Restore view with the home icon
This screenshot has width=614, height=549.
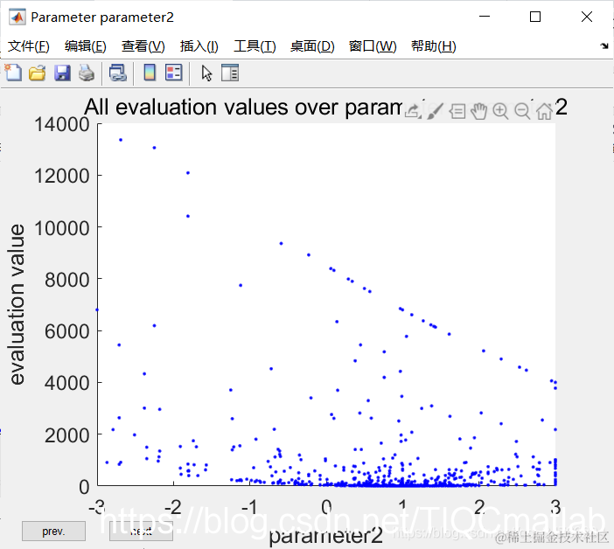[x=544, y=112]
